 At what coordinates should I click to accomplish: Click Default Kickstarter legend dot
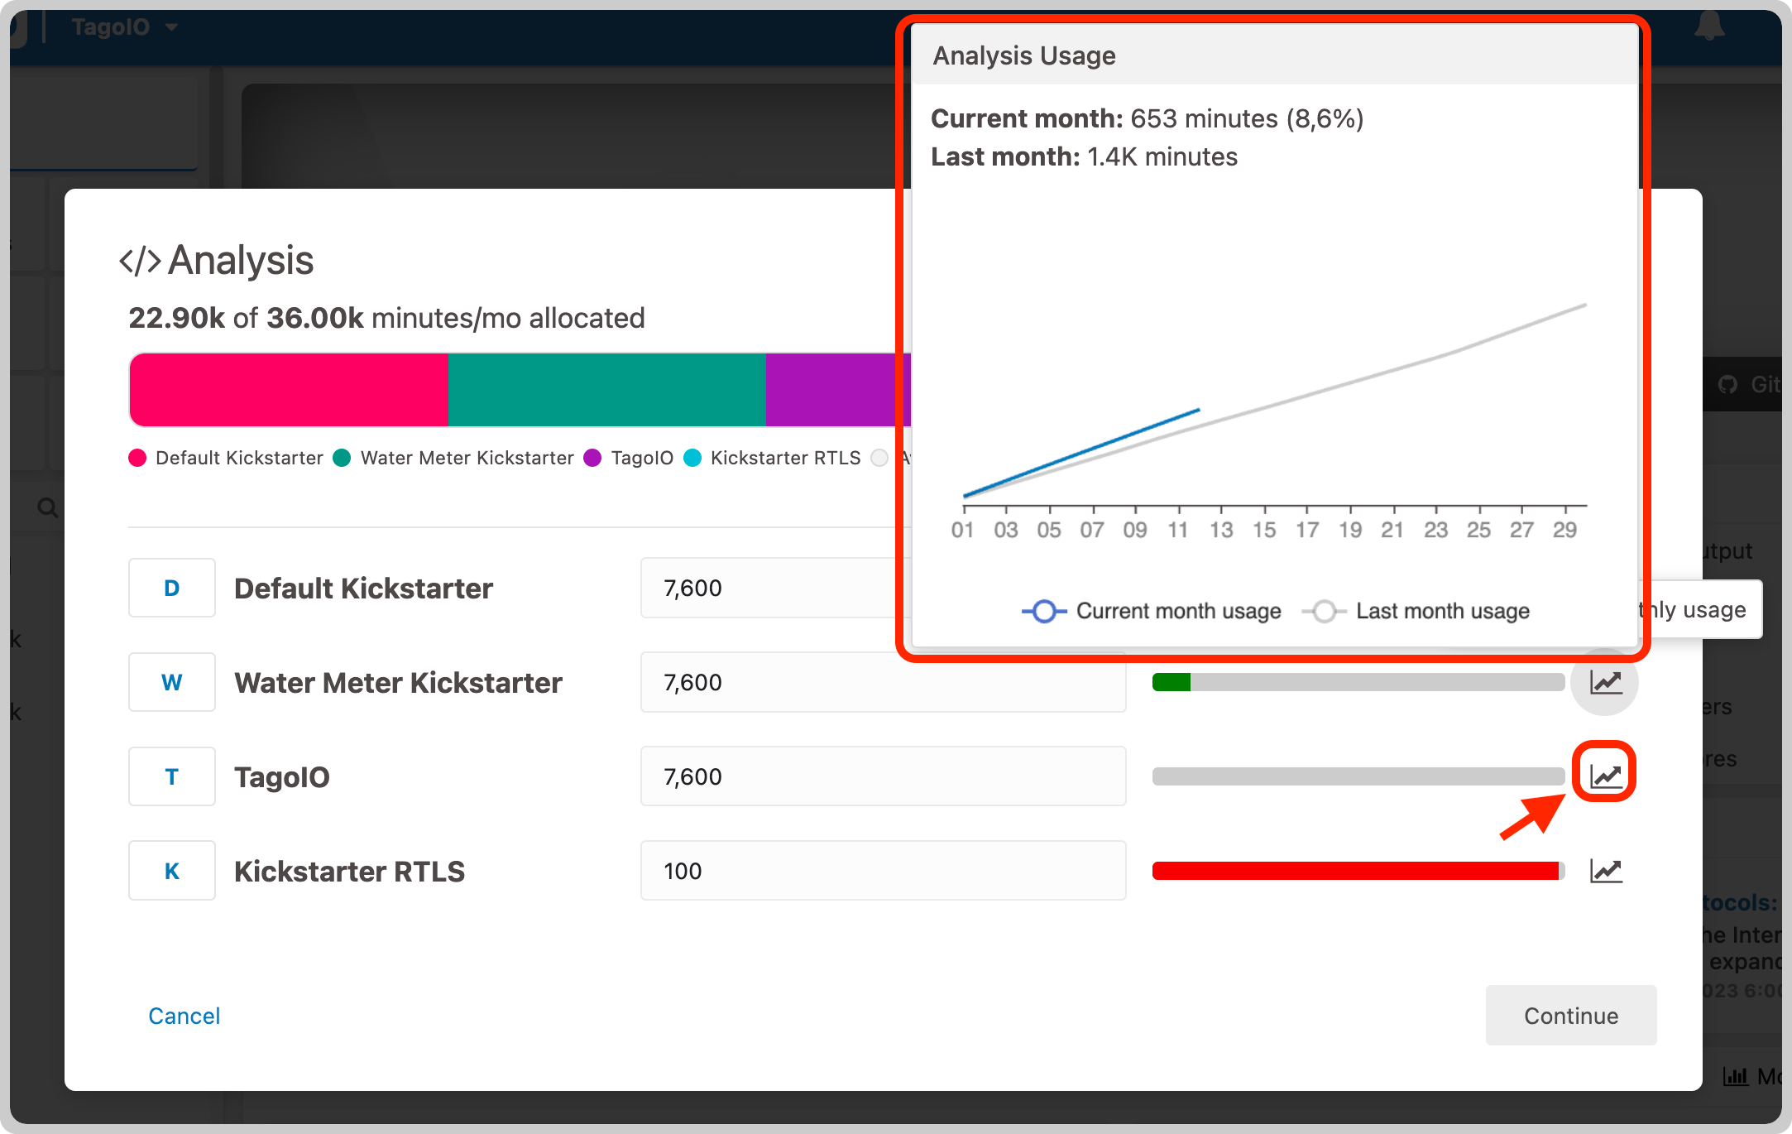point(137,458)
